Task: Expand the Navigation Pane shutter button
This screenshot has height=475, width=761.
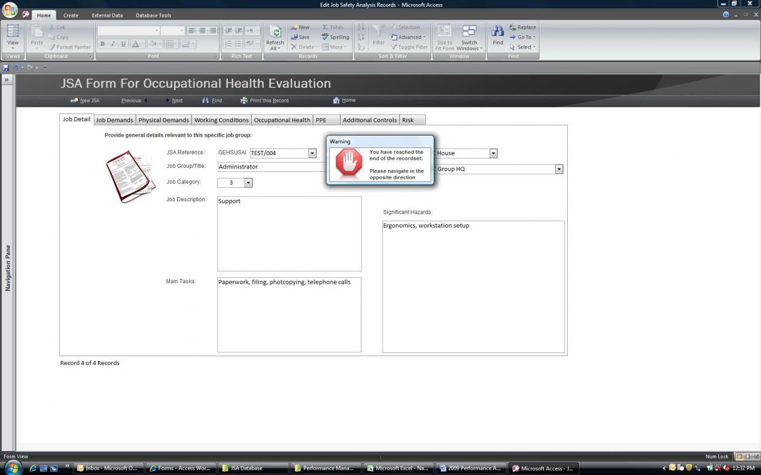Action: pos(7,80)
